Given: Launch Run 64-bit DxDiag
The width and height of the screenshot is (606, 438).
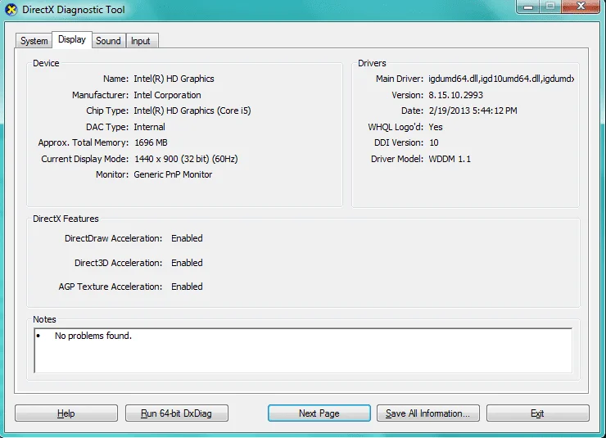Looking at the screenshot, I should [177, 413].
